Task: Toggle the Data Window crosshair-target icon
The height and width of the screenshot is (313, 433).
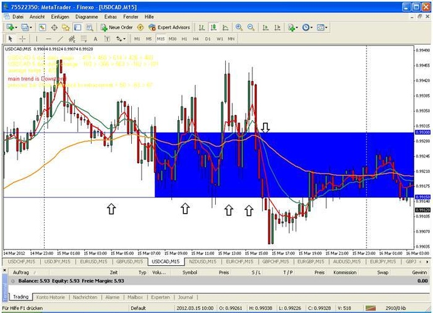Action: [54, 28]
